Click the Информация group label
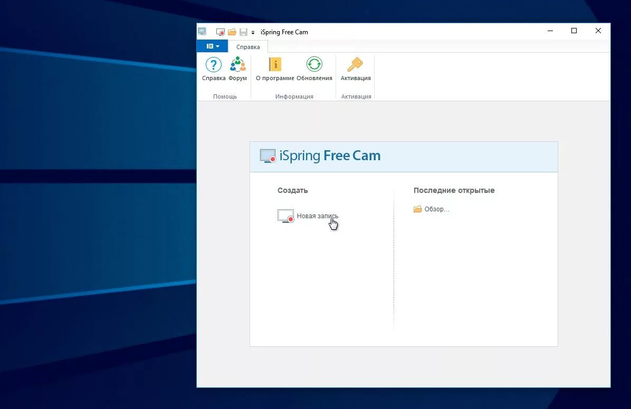Screen dimensions: 631x409 pos(294,96)
